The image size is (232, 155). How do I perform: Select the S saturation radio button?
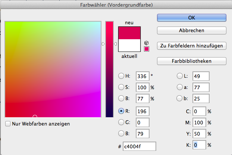coord(121,87)
